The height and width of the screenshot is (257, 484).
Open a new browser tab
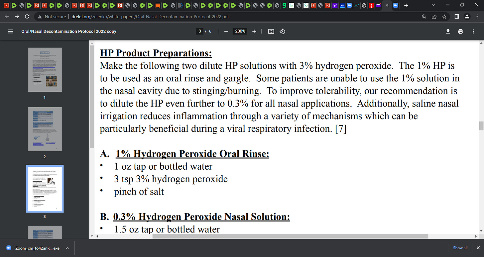coord(406,5)
